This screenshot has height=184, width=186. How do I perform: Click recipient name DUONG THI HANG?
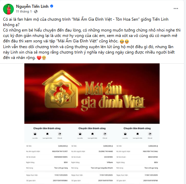106,151
